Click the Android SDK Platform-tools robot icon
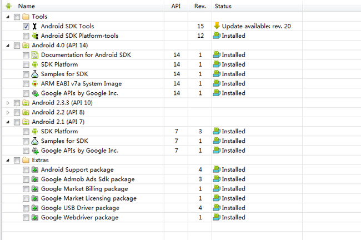 [x=35, y=36]
